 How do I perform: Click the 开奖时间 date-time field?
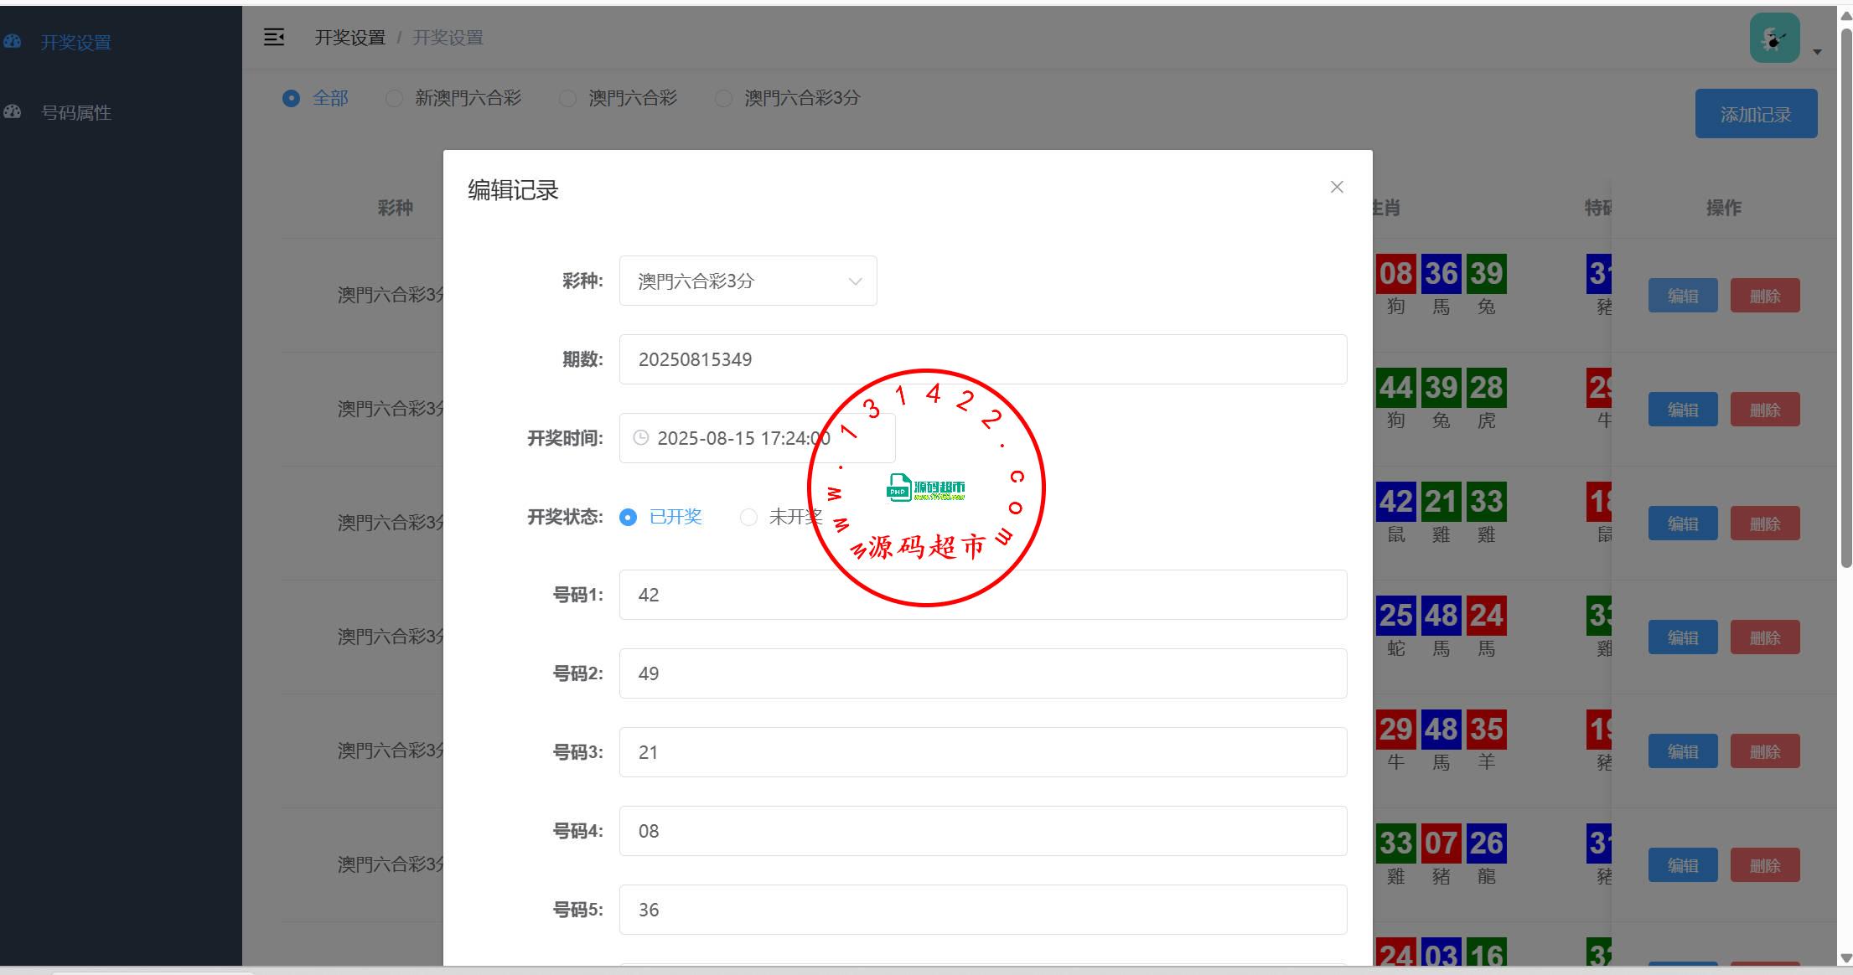(757, 438)
